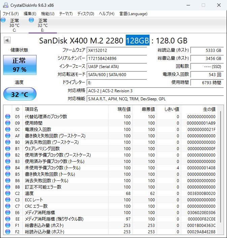This screenshot has height=238, width=227.
Task: Click the interface field UASP (Serial ATA)
Action: 117,66
